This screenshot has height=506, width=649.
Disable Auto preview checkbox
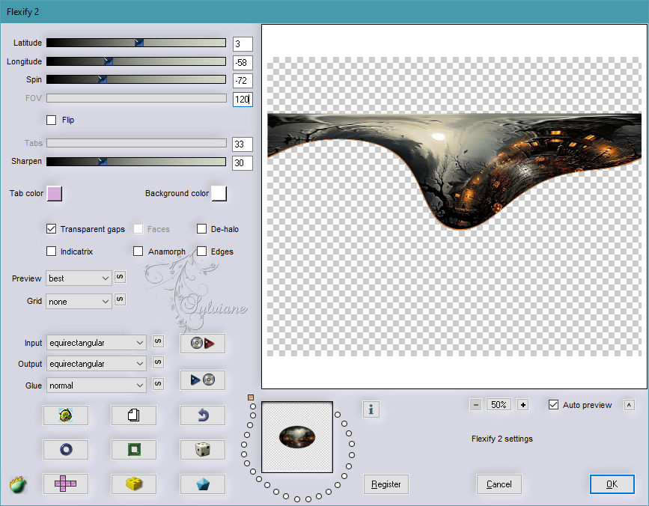coord(553,405)
